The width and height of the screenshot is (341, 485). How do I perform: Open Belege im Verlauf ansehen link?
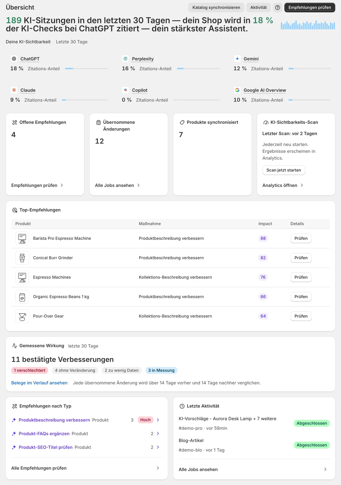pyautogui.click(x=39, y=383)
